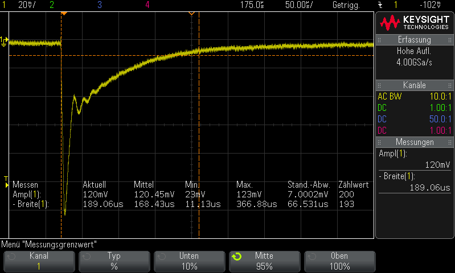Click the falling edge trigger slope icon

[380, 5]
